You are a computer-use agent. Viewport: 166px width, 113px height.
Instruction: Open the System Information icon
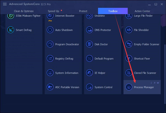pyautogui.click(x=50, y=73)
